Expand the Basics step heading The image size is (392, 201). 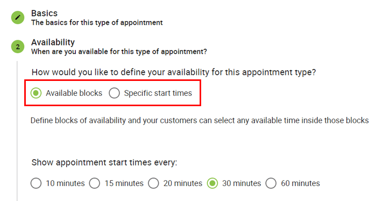click(44, 13)
